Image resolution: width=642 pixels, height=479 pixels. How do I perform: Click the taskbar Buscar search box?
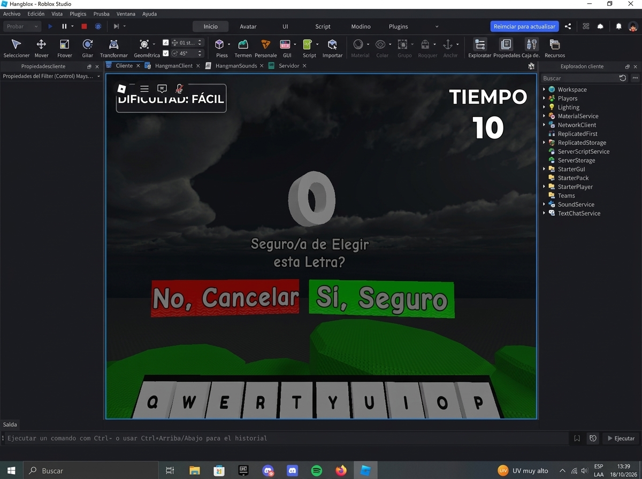[90, 470]
